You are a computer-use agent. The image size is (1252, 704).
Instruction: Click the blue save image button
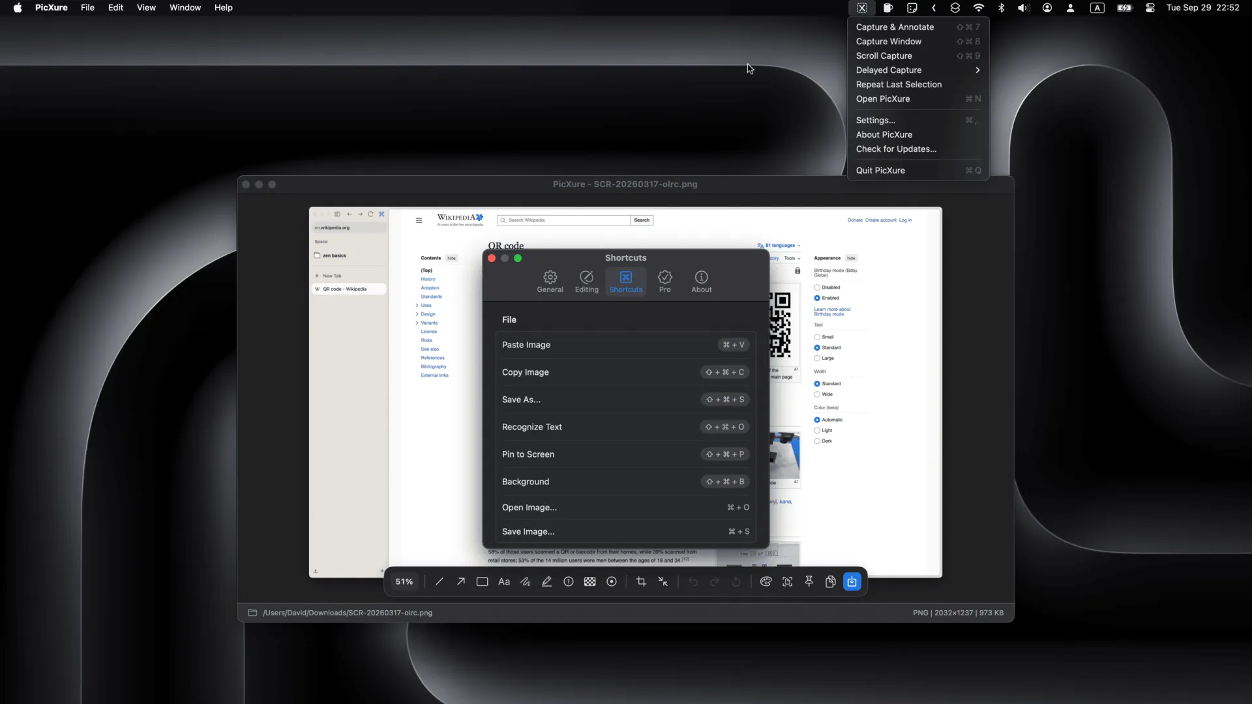(852, 581)
